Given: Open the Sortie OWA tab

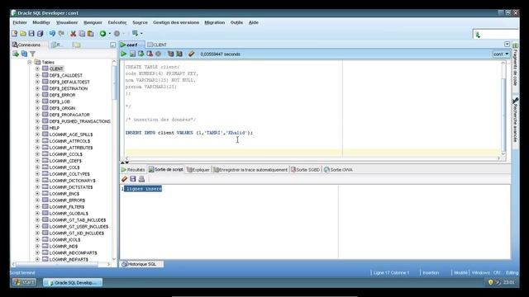Looking at the screenshot, I should click(338, 170).
